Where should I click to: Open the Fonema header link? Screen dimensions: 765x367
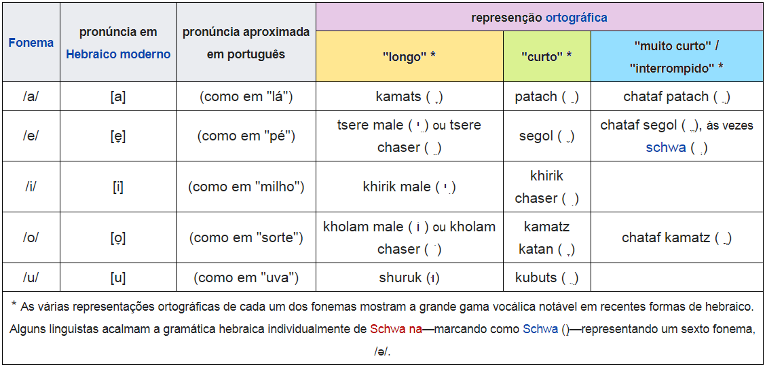pyautogui.click(x=31, y=43)
